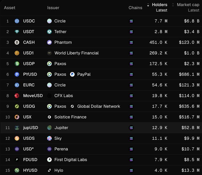Click the USDP green dollar icon
Image resolution: width=202 pixels, height=175 pixels.
tap(17, 64)
